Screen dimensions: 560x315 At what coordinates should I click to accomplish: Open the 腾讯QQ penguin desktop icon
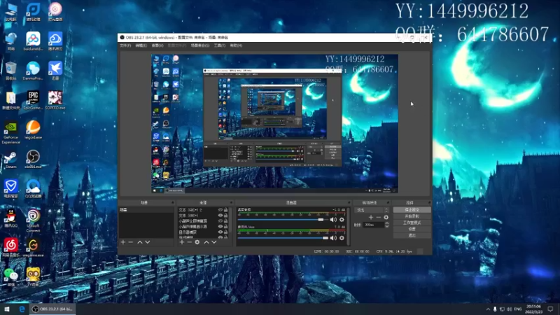(10, 218)
